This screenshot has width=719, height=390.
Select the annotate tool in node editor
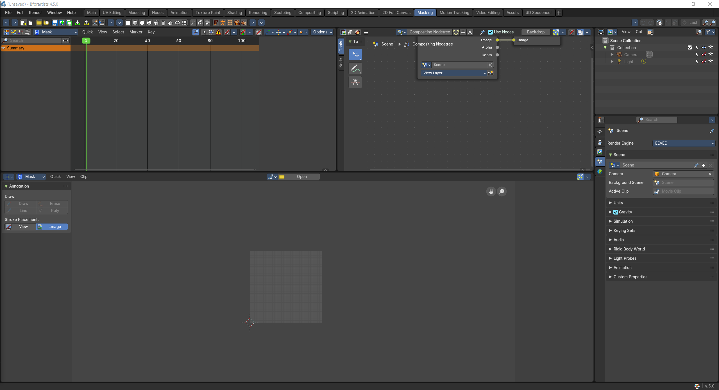coord(355,68)
